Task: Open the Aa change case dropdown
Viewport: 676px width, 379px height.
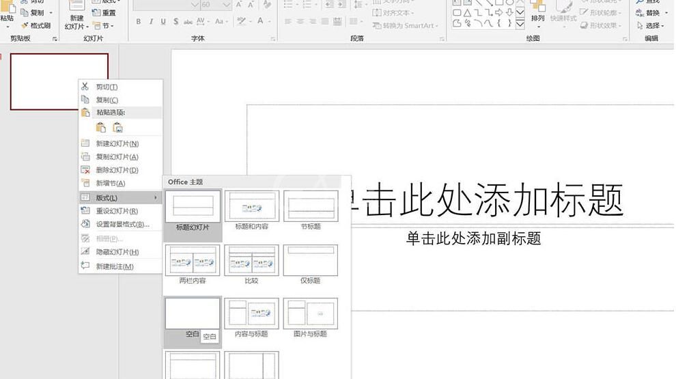Action: (x=222, y=21)
